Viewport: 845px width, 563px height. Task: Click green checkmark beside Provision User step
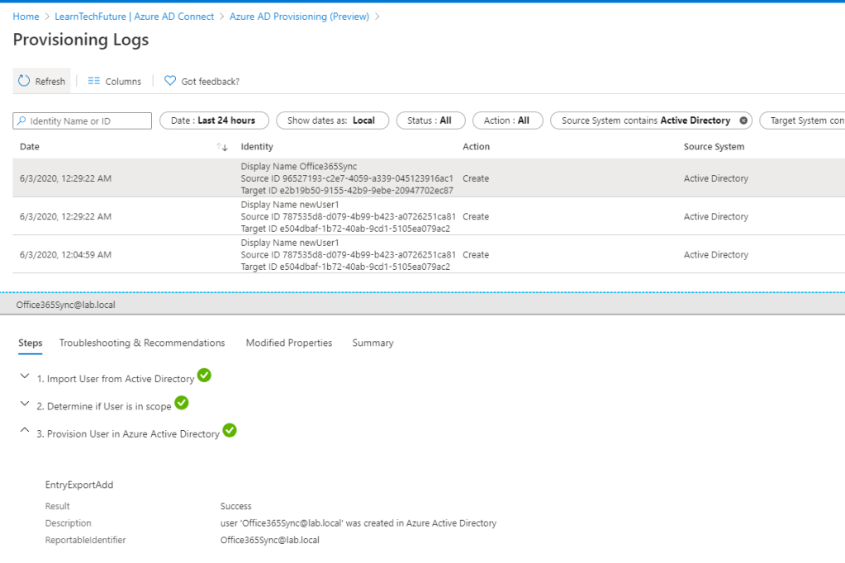(x=230, y=430)
